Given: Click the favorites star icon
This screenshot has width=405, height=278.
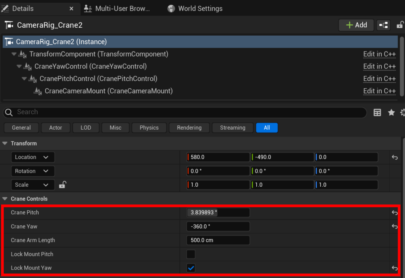Looking at the screenshot, I should [391, 113].
